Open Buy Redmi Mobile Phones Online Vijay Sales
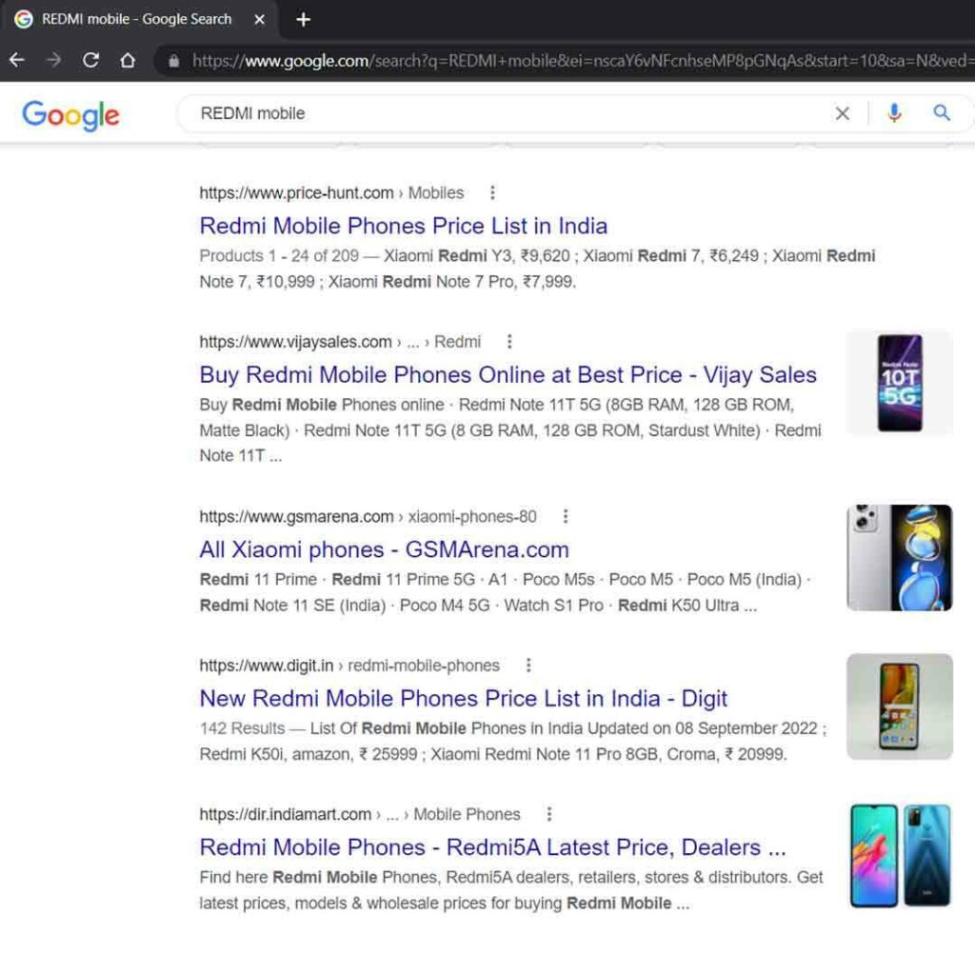The image size is (975, 975). coord(508,375)
